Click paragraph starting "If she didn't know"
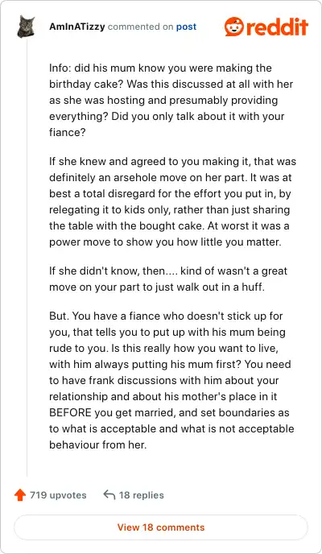Screen dimensions: 322x554 168,279
